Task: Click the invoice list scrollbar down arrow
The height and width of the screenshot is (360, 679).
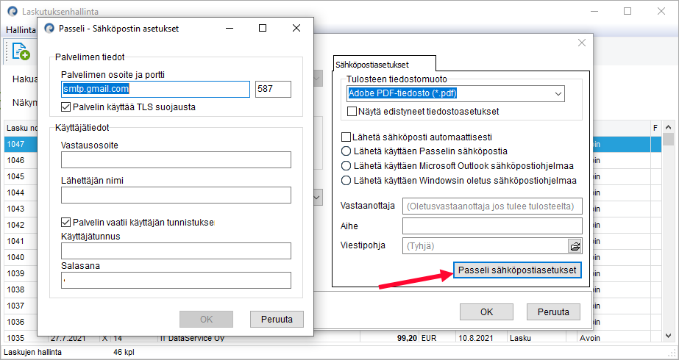Action: [669, 335]
